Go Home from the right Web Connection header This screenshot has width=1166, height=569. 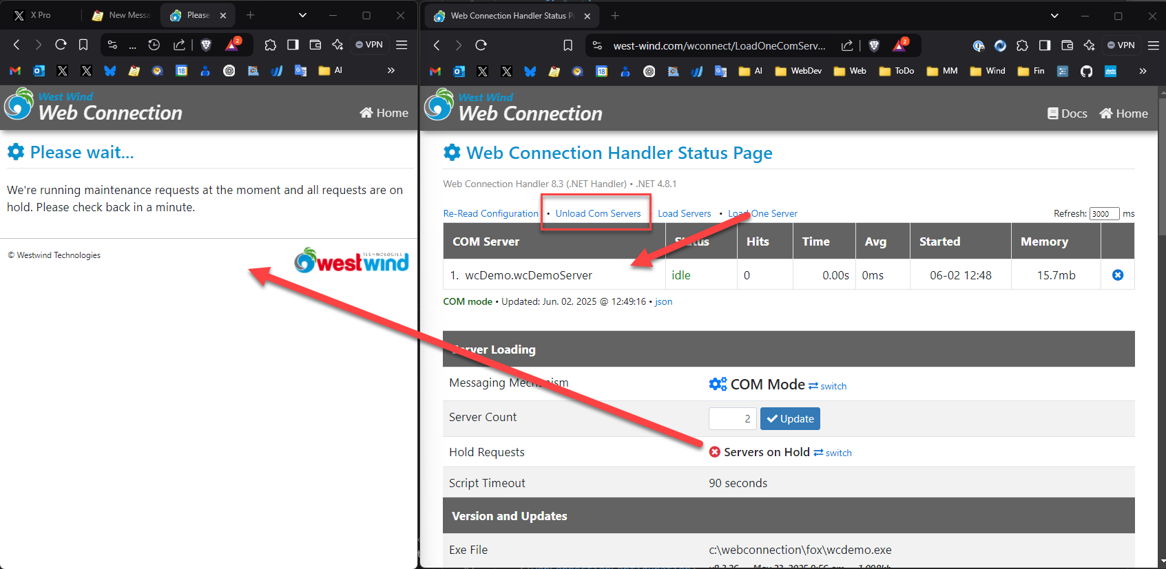pos(1123,114)
